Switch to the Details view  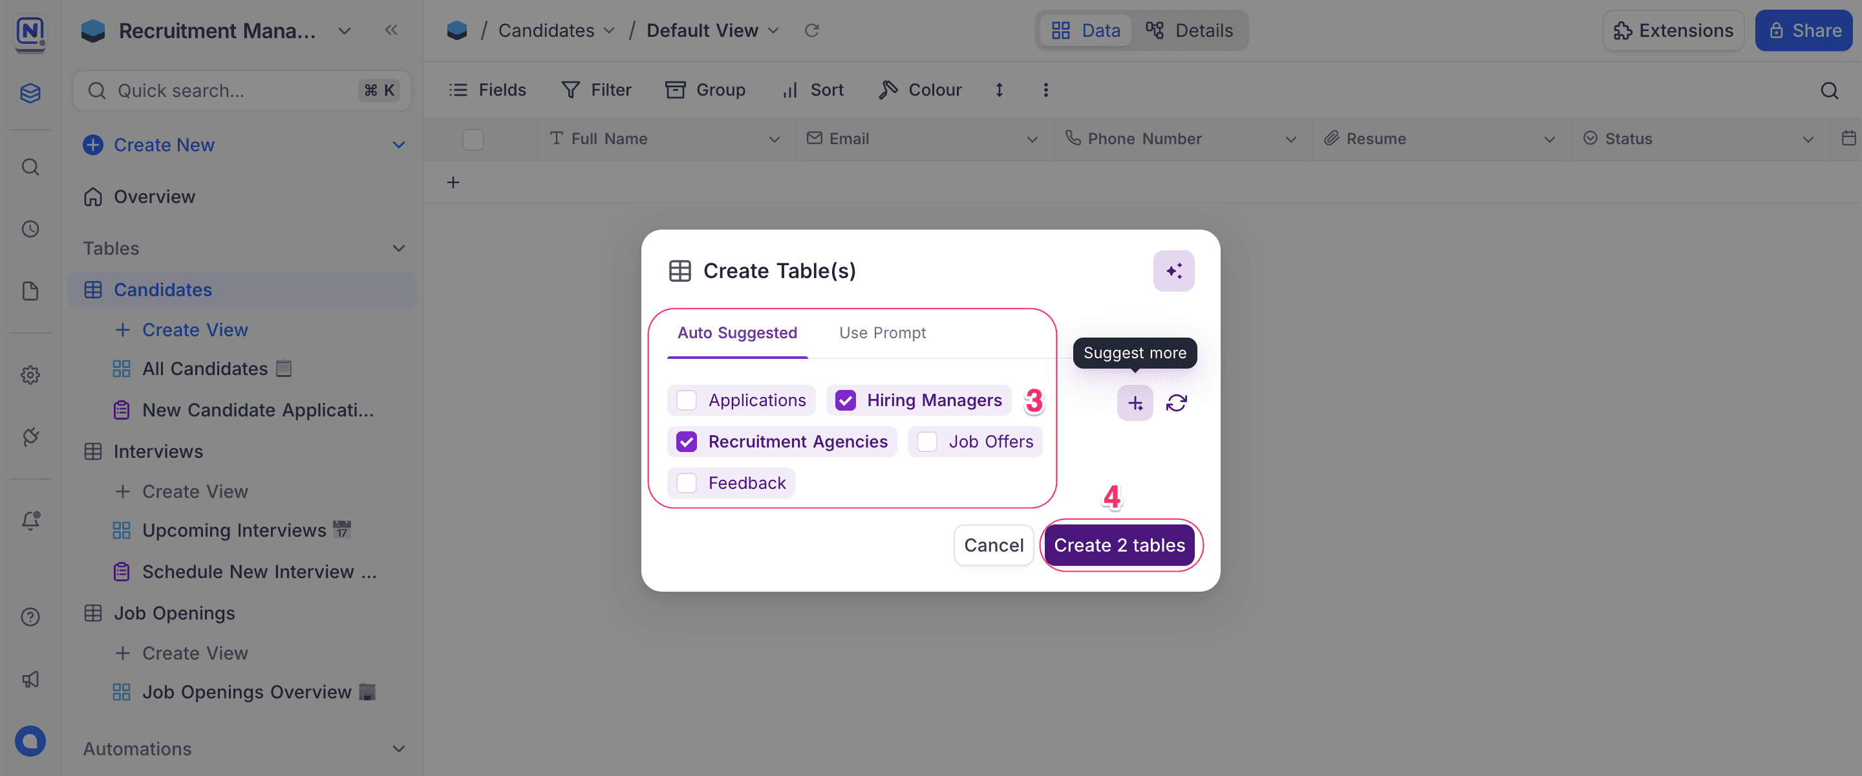(x=1190, y=30)
